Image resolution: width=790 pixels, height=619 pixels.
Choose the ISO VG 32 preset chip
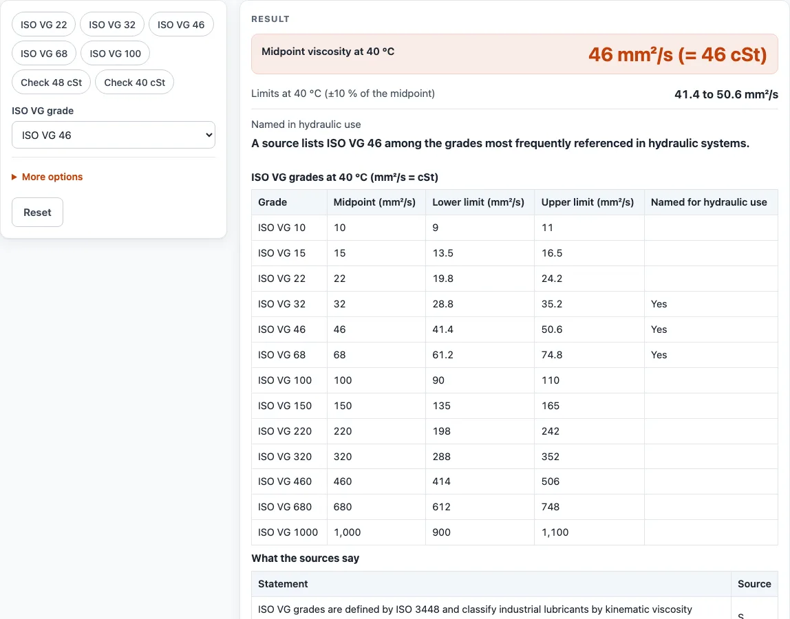(x=112, y=25)
